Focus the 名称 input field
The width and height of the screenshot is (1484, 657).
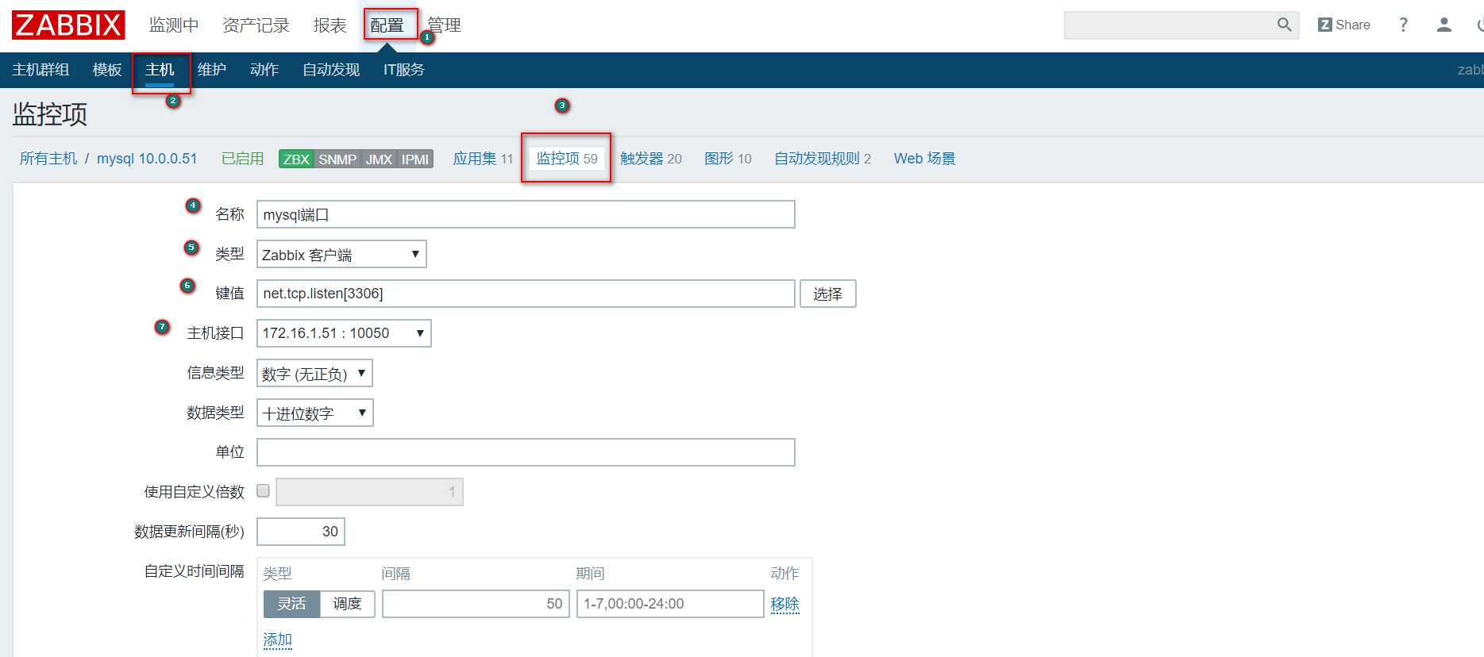point(526,214)
